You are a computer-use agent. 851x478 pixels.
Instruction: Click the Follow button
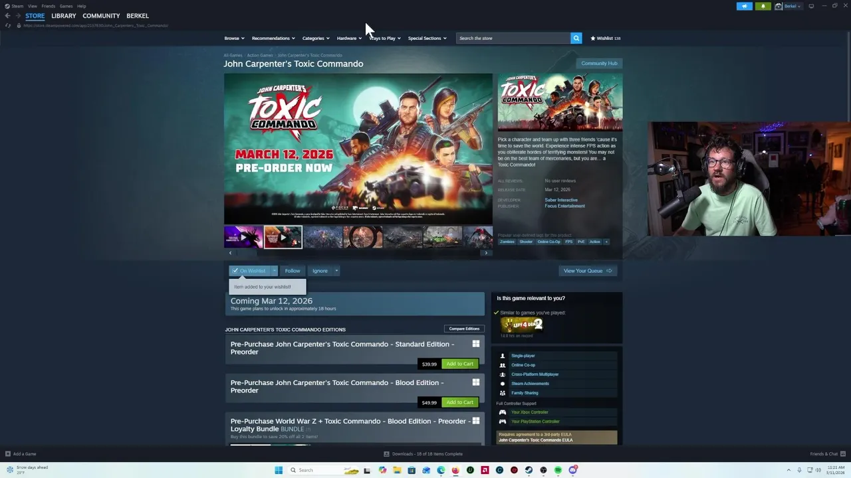click(293, 271)
